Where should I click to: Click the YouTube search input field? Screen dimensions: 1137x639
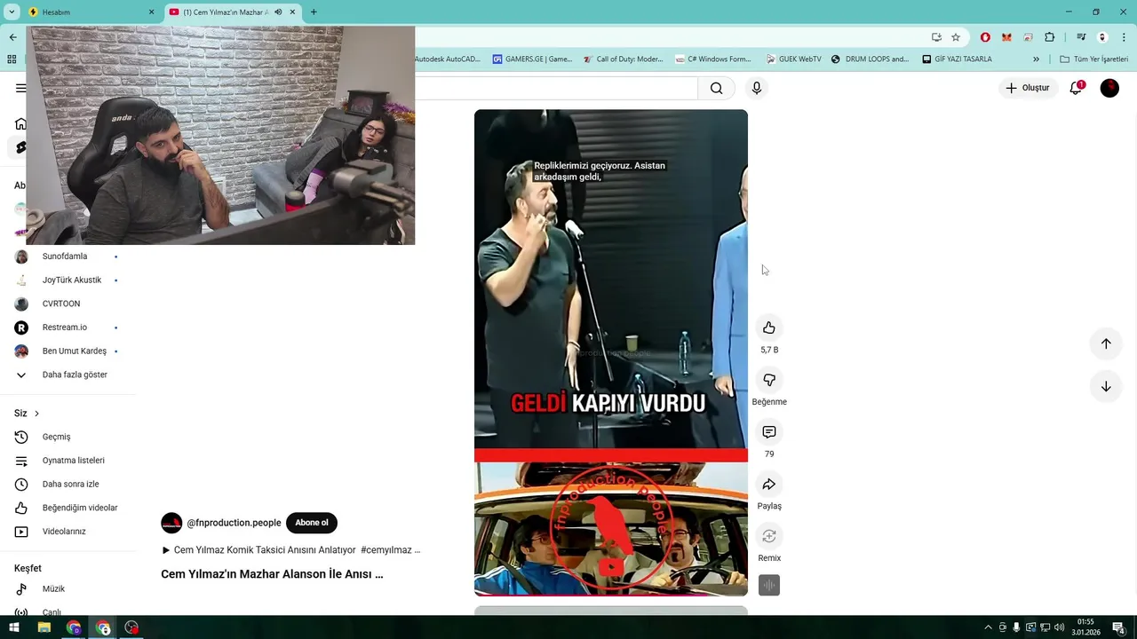pyautogui.click(x=556, y=88)
